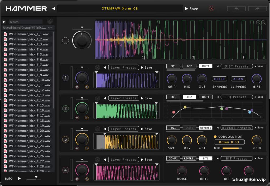The height and width of the screenshot is (186, 270).
Task: Select layer 3 number circle
Action: 65,139
